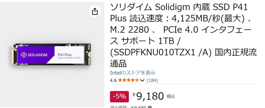Click the orange star rating icons

coord(128,80)
